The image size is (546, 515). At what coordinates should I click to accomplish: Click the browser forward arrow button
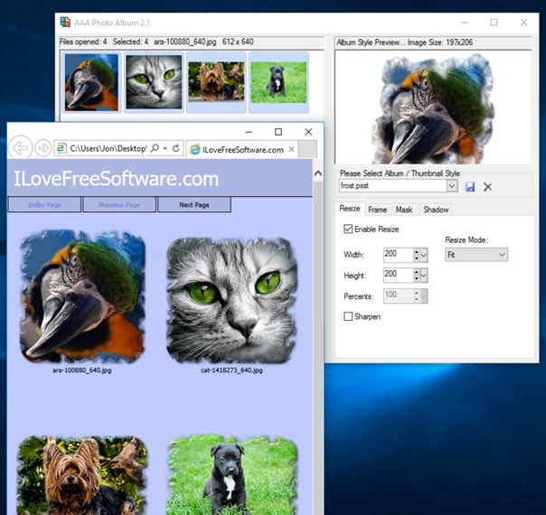(43, 148)
